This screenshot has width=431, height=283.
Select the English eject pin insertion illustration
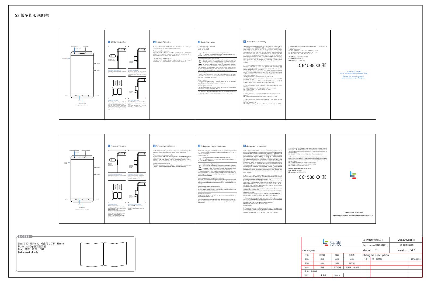117,57
